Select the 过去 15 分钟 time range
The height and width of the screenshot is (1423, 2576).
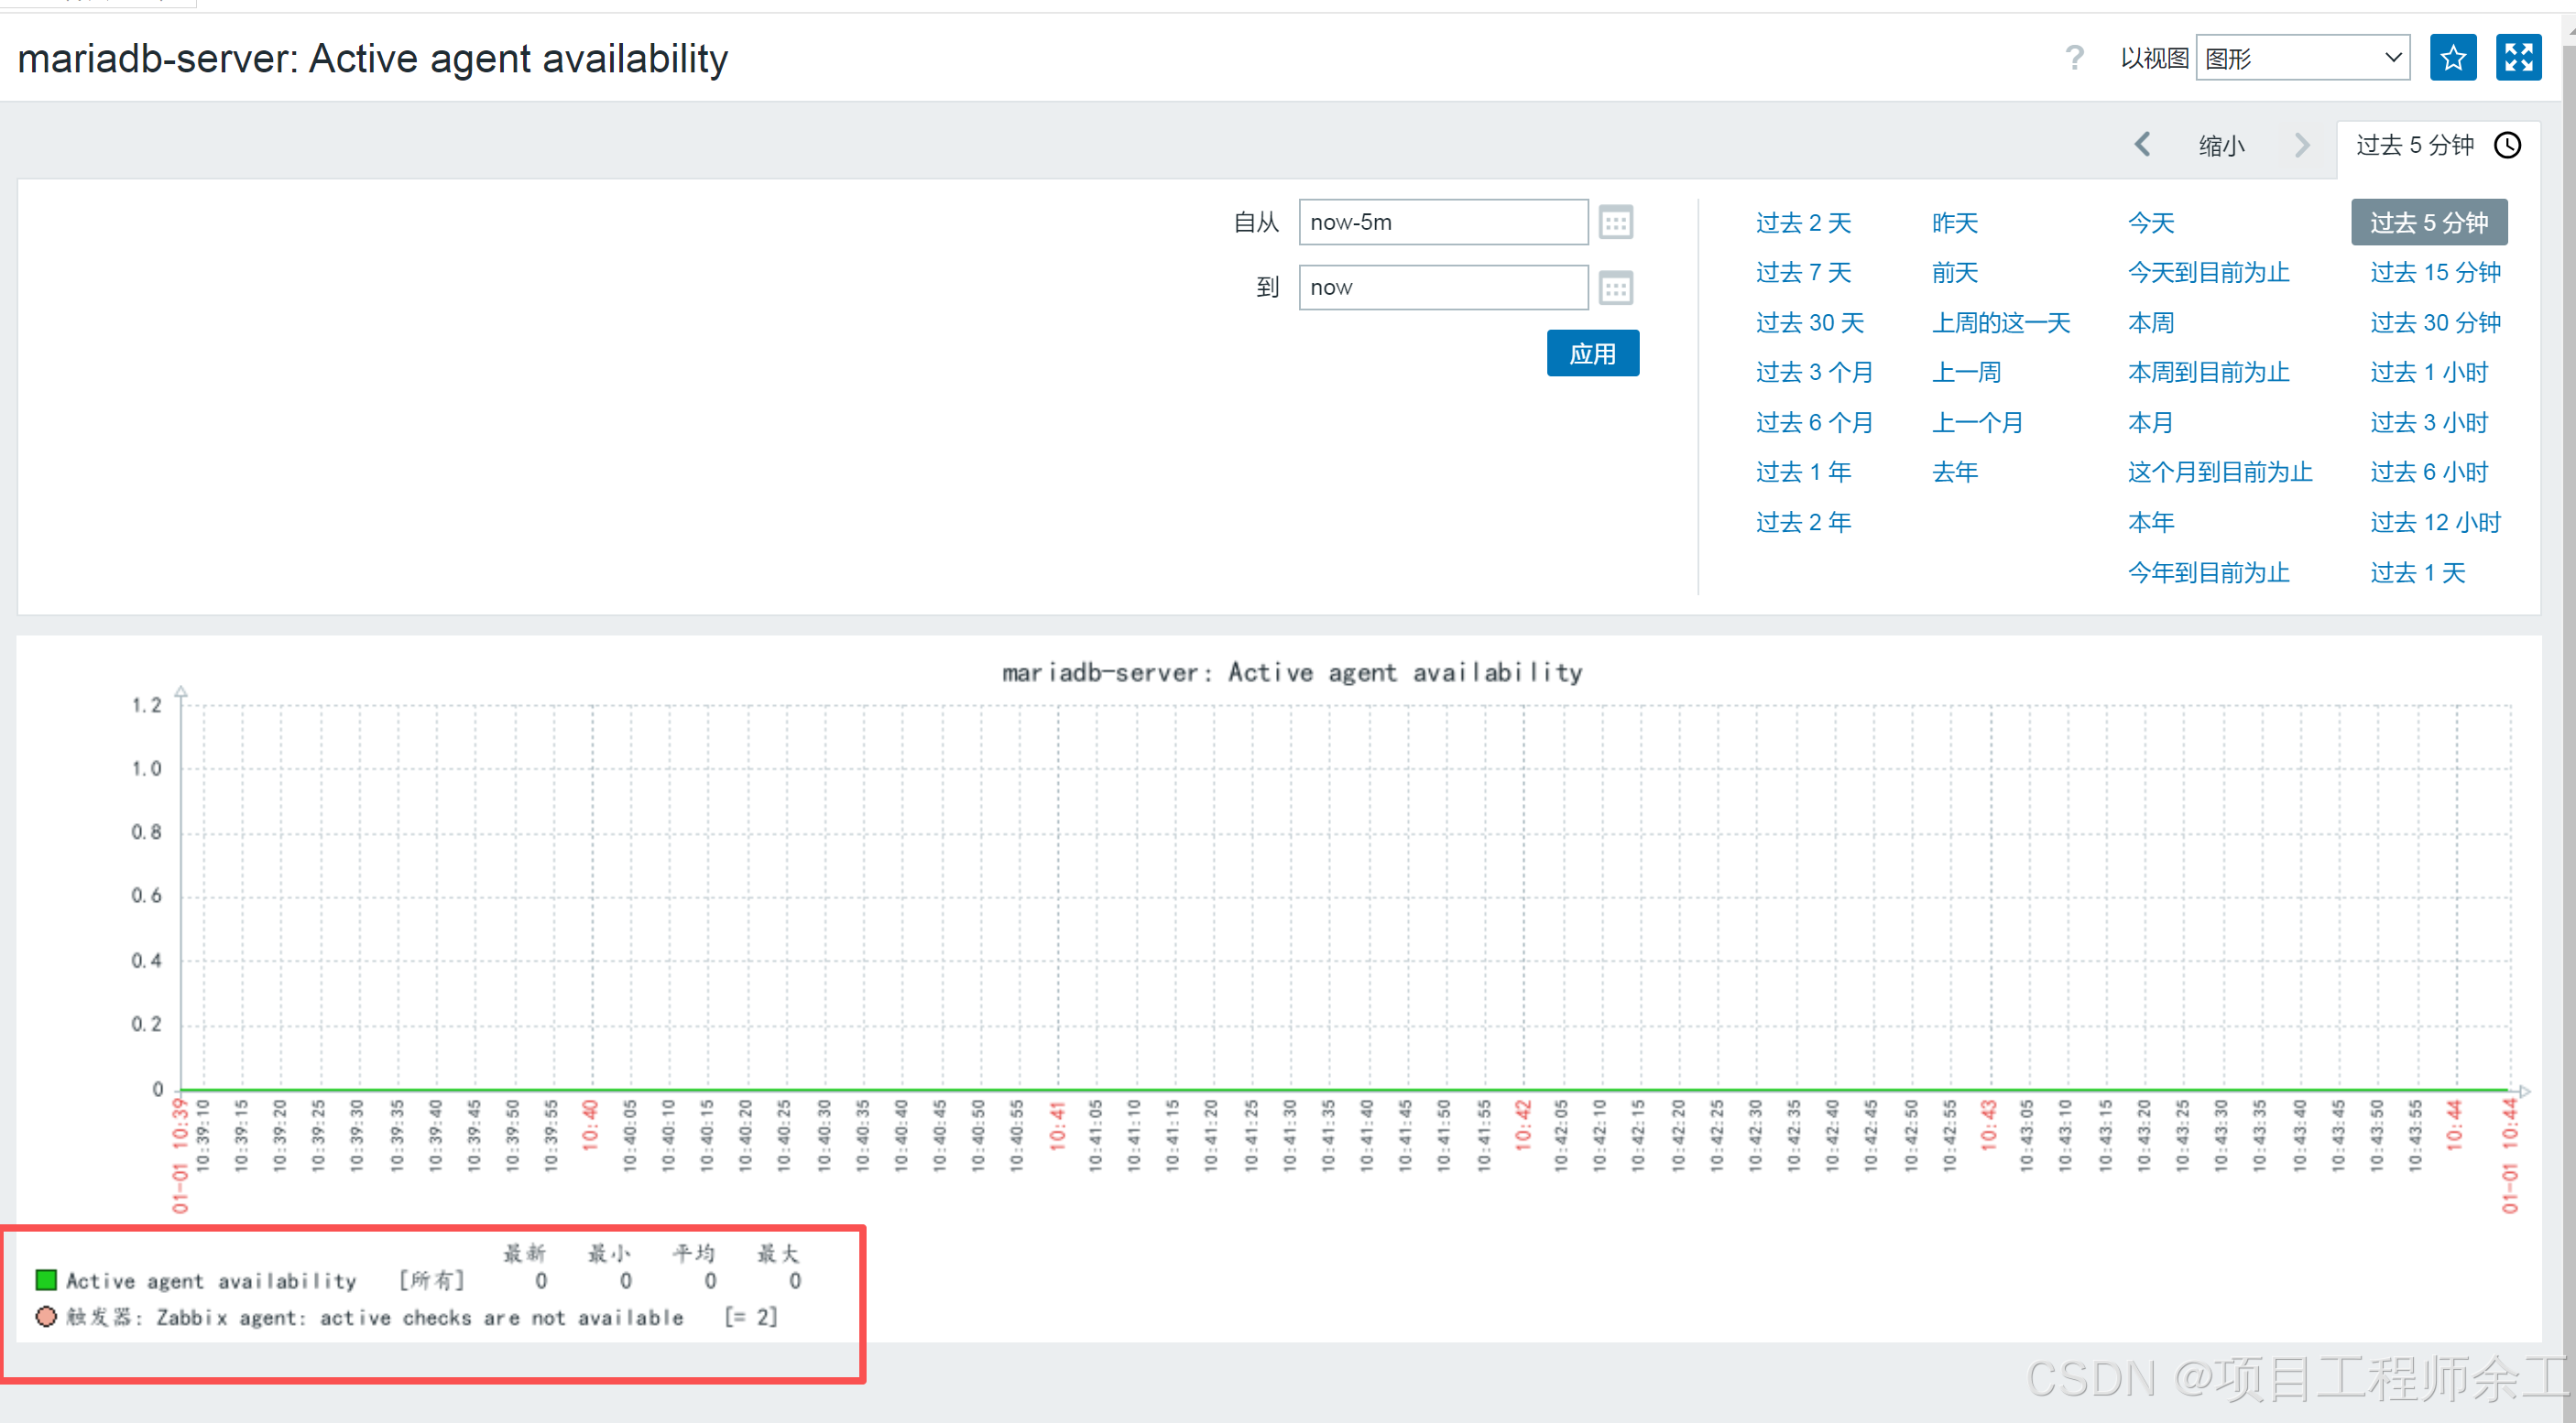point(2434,272)
